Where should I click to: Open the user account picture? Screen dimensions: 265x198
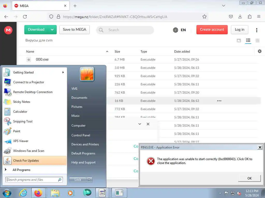(87, 74)
